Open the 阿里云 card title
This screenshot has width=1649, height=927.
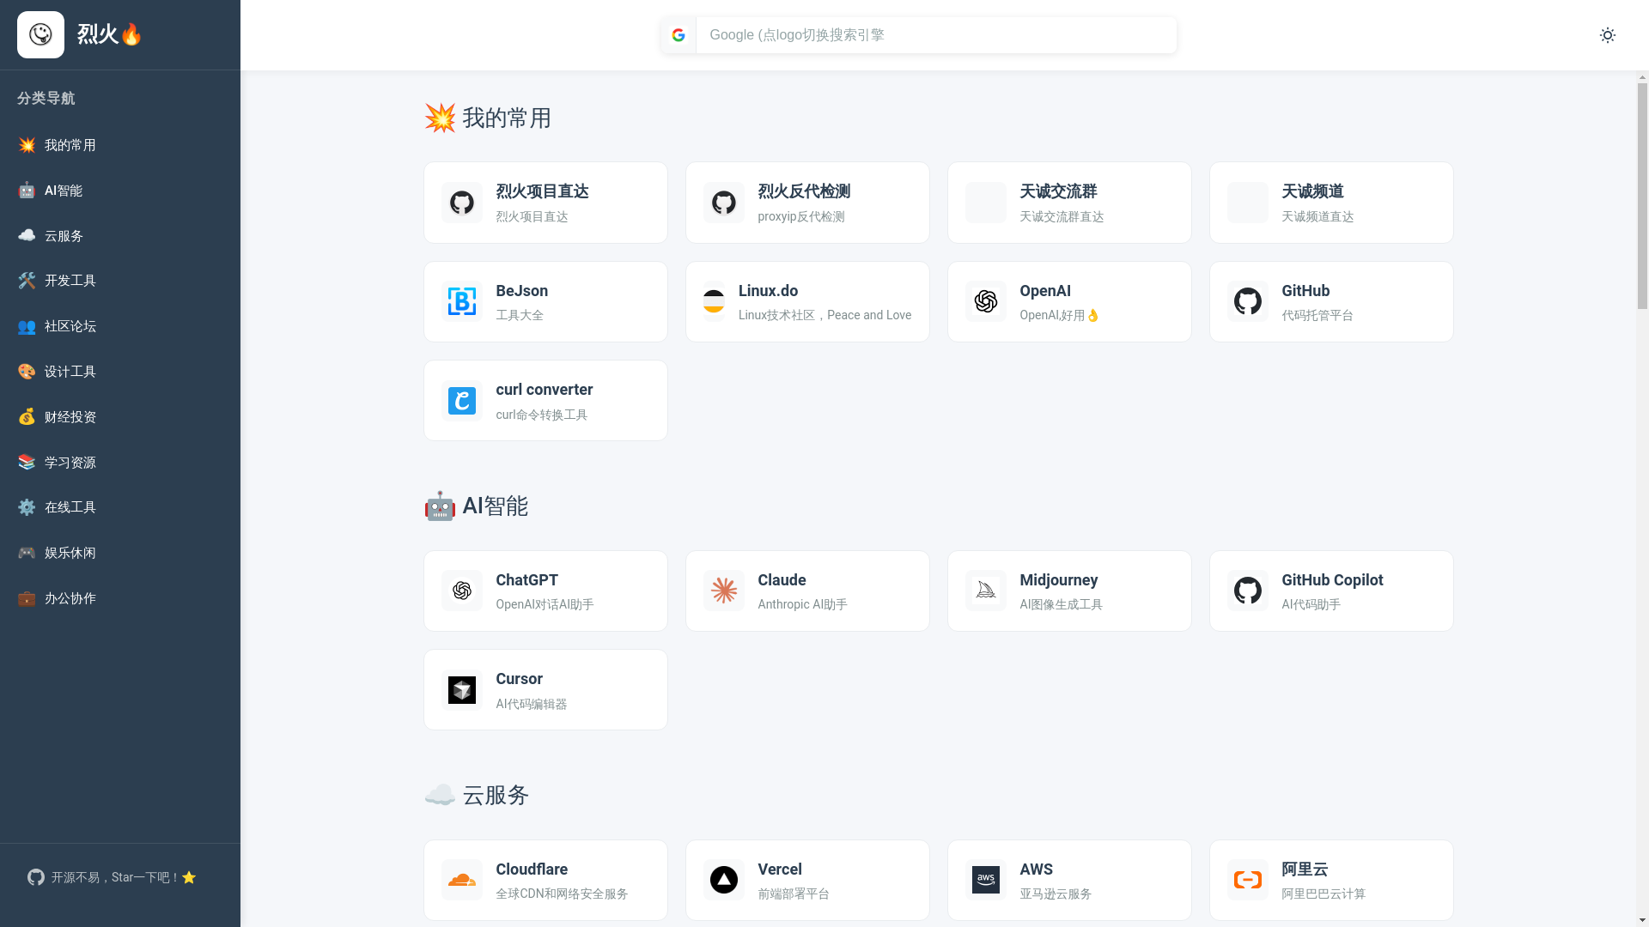(x=1305, y=869)
